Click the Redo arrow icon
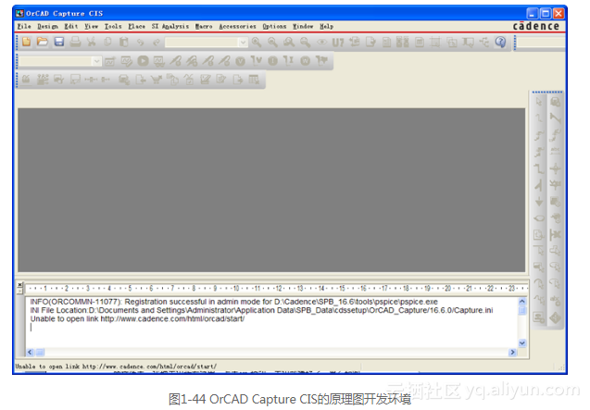Screen dimensions: 590x410 coord(157,43)
